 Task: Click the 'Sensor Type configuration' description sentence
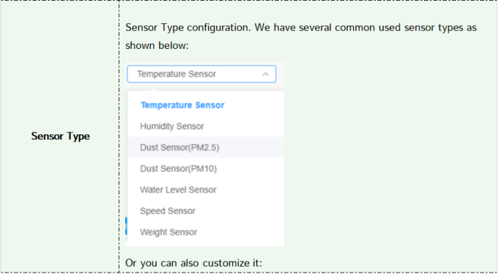[301, 28]
